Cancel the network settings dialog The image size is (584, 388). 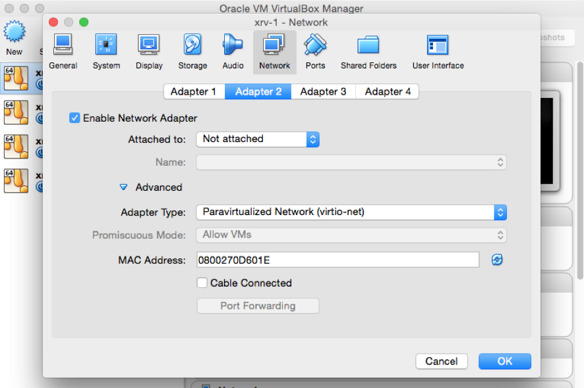(x=442, y=361)
